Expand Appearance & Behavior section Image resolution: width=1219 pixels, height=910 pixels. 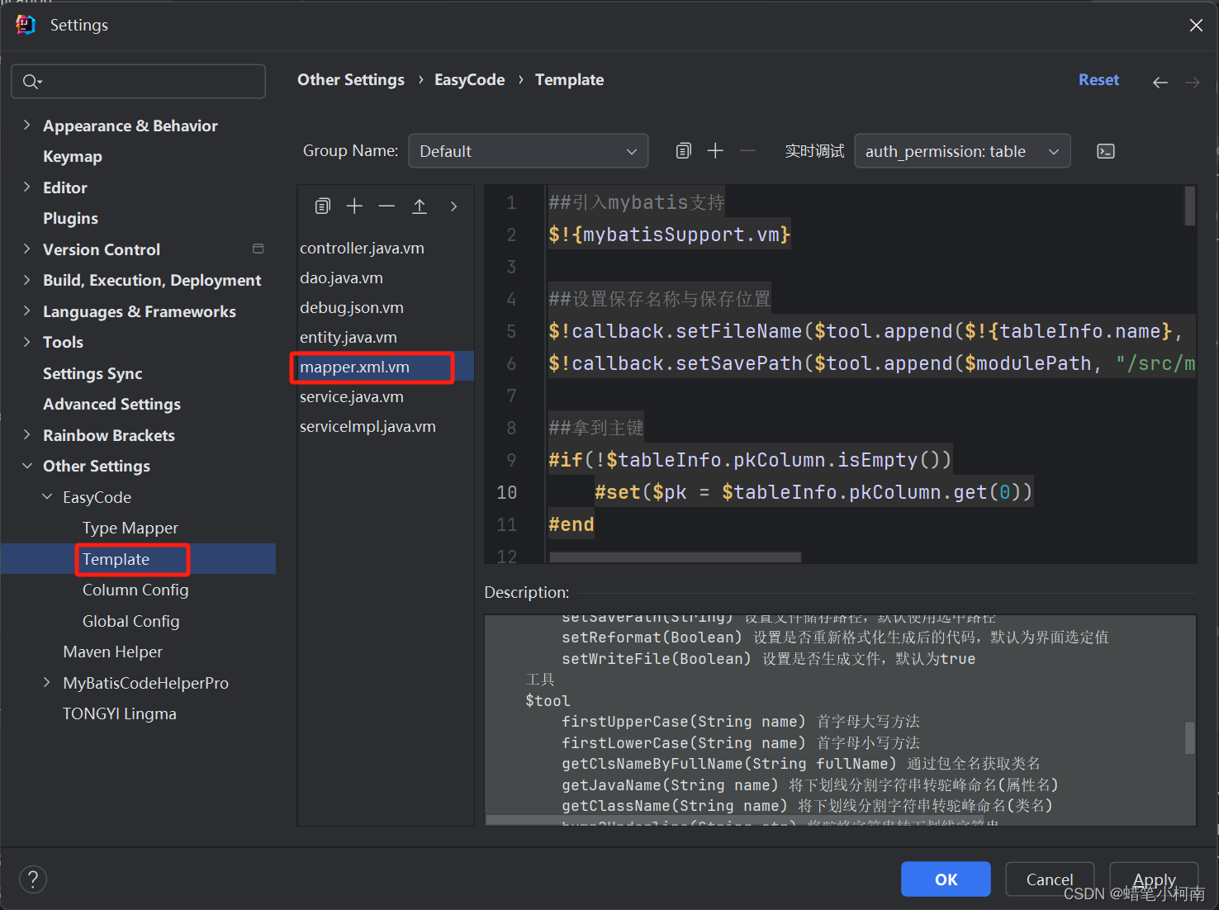(26, 125)
